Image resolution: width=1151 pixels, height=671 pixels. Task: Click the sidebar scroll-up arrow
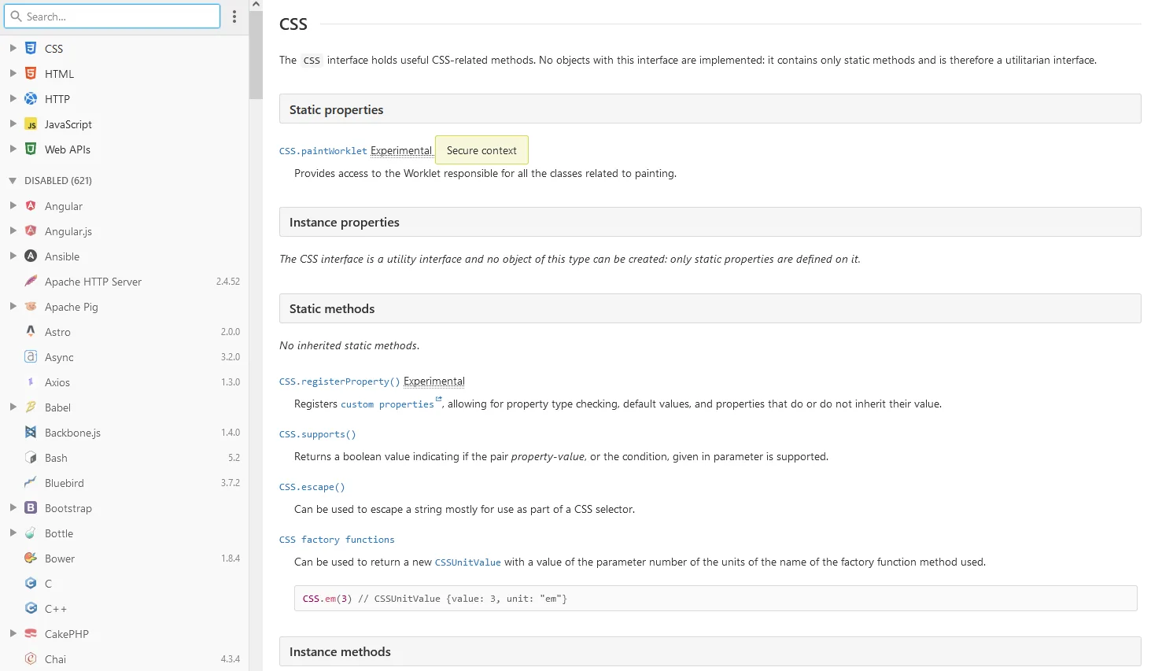(256, 5)
